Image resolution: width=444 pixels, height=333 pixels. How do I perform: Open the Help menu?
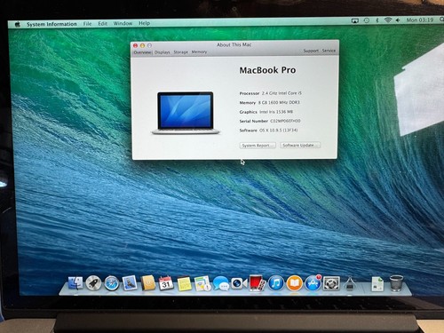point(144,23)
